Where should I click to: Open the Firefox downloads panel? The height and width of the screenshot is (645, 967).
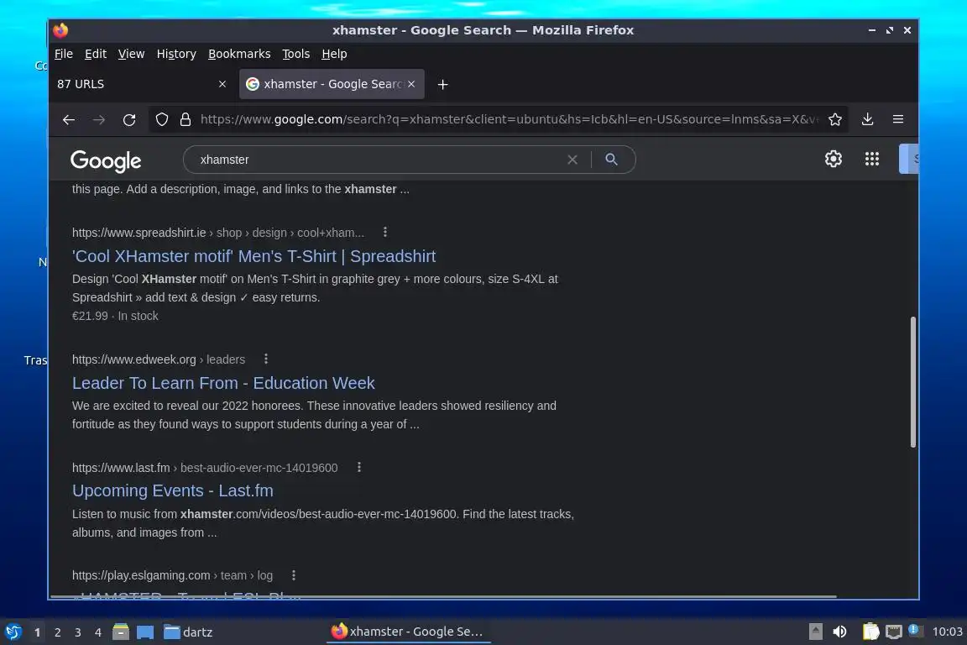(867, 119)
